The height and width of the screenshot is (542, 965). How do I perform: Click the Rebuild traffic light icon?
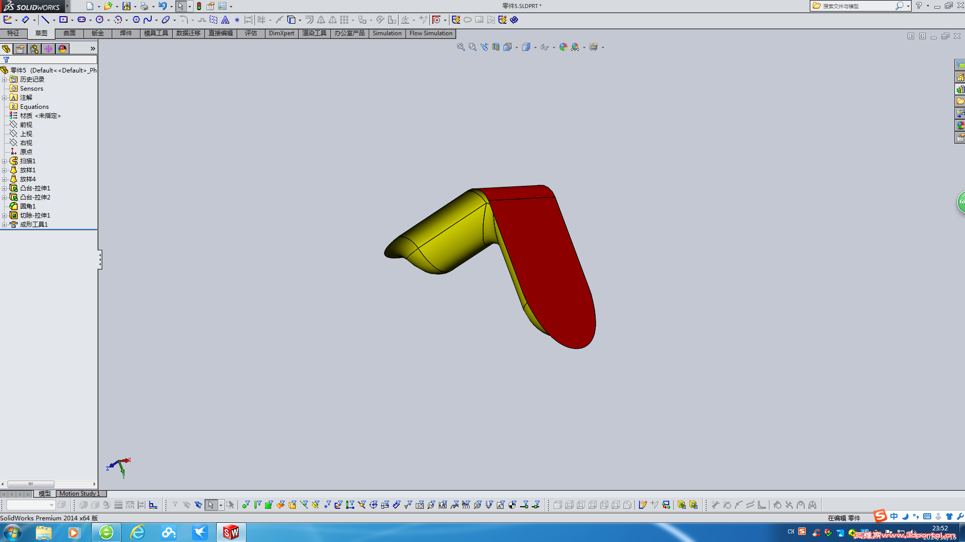coord(199,6)
